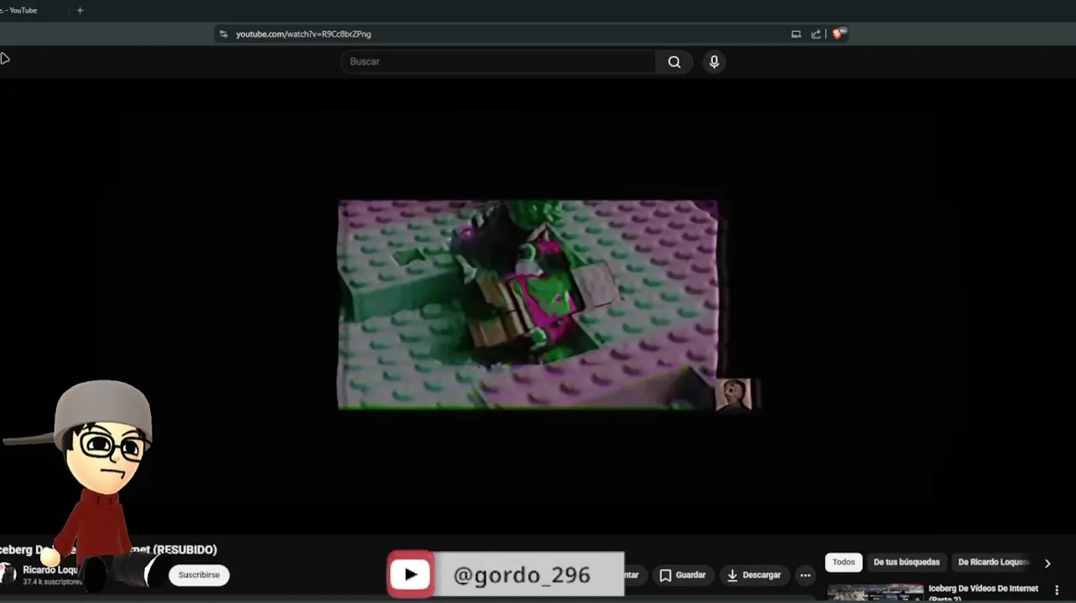Click the YouTube search magnifier button
Image resolution: width=1076 pixels, height=603 pixels.
(674, 62)
